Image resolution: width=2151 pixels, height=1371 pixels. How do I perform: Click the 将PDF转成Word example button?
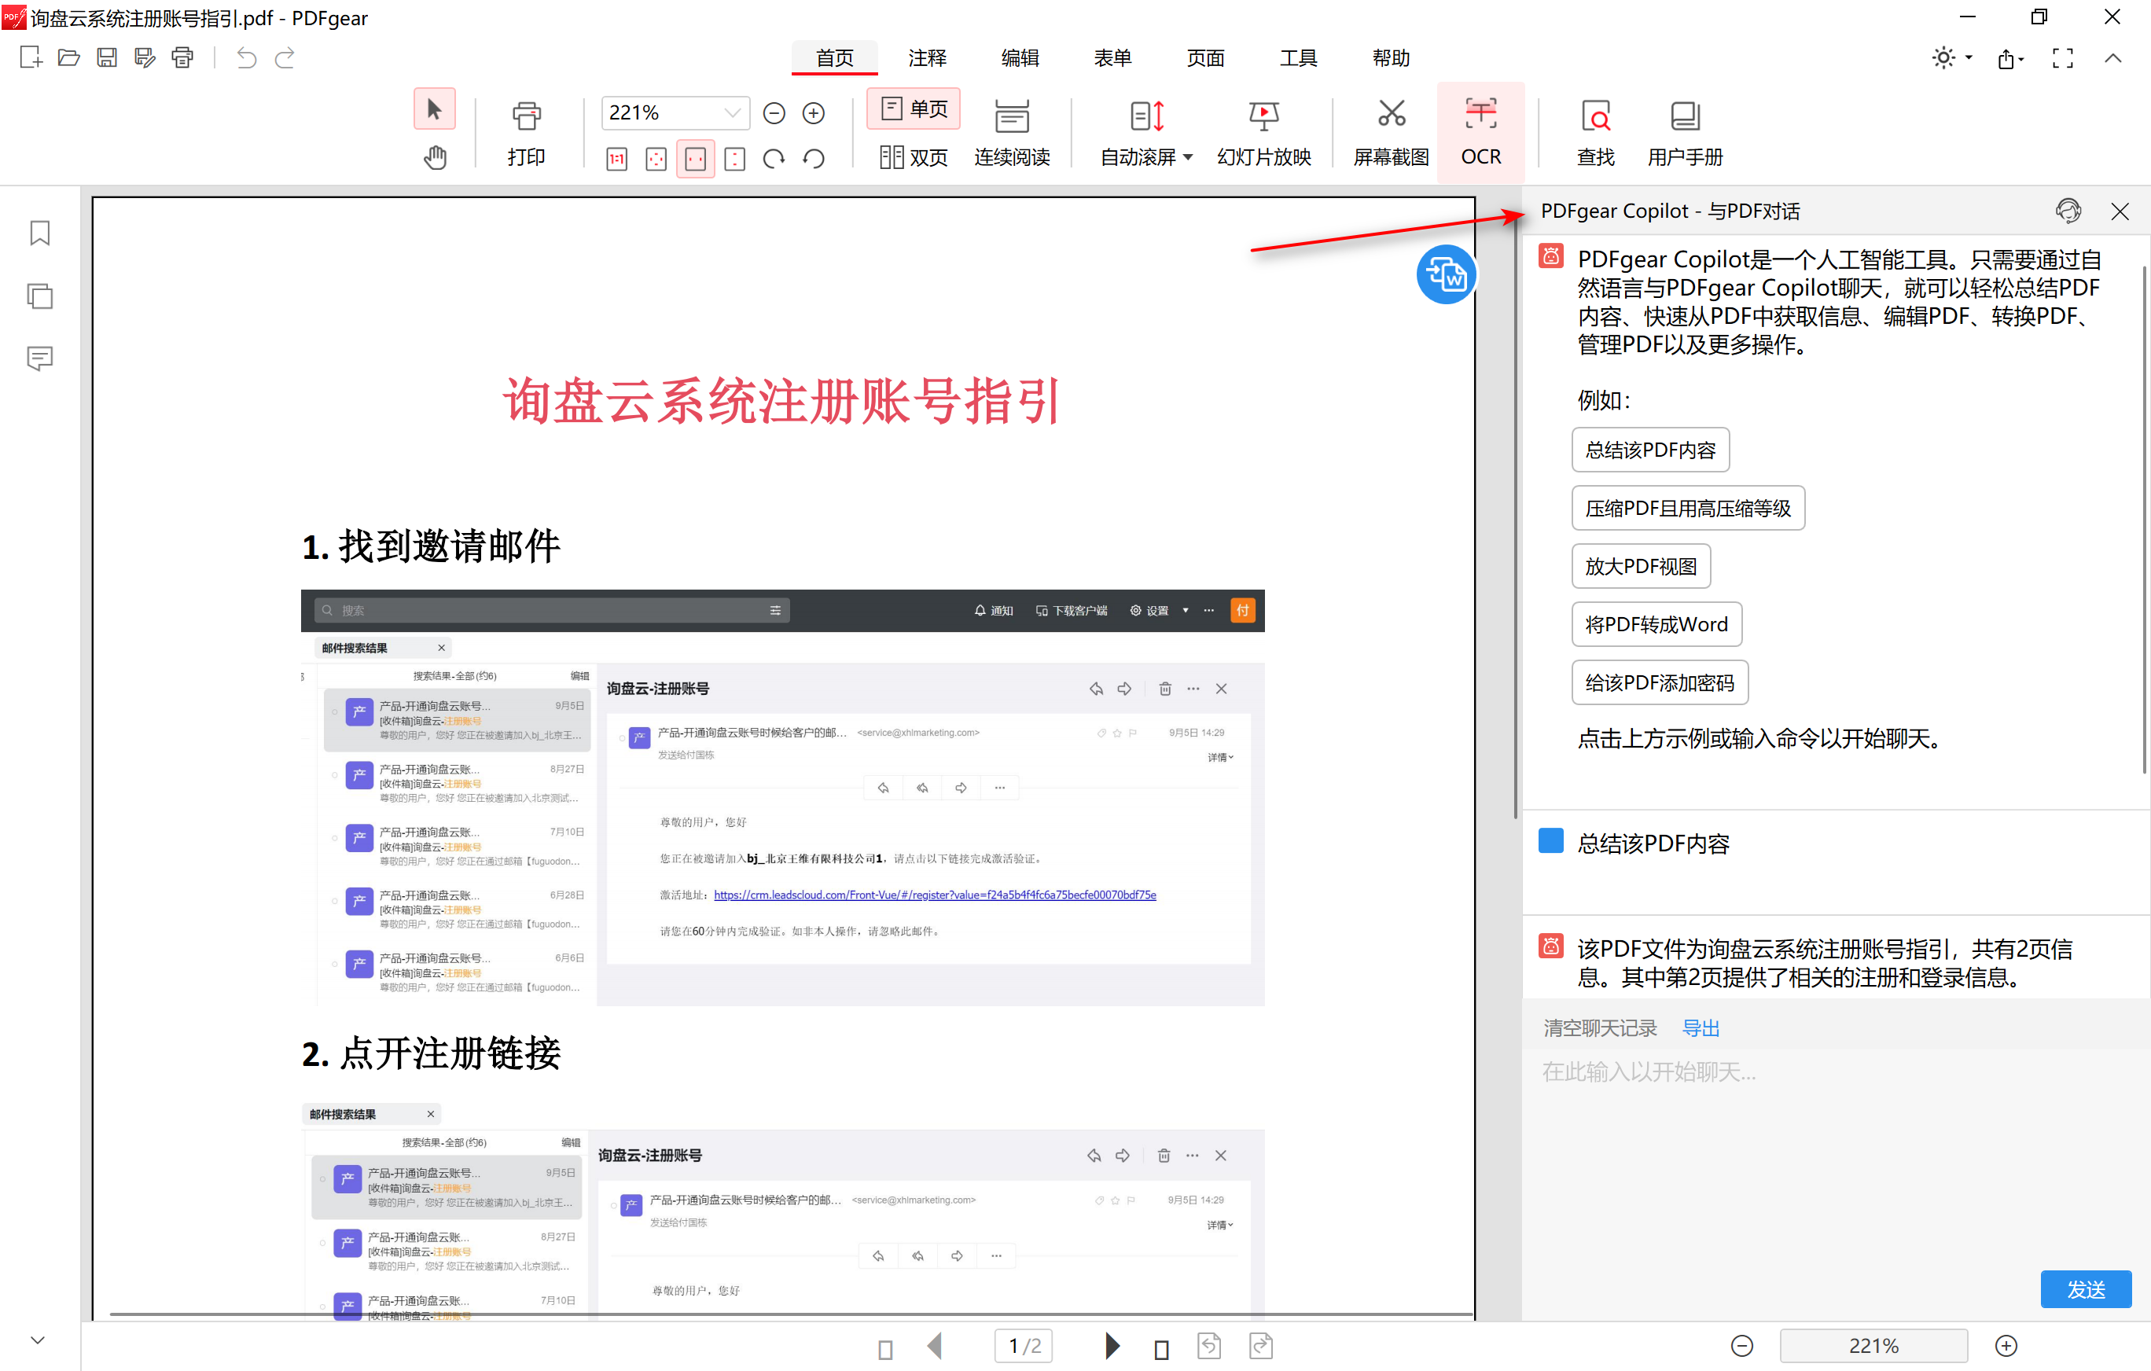[1656, 624]
